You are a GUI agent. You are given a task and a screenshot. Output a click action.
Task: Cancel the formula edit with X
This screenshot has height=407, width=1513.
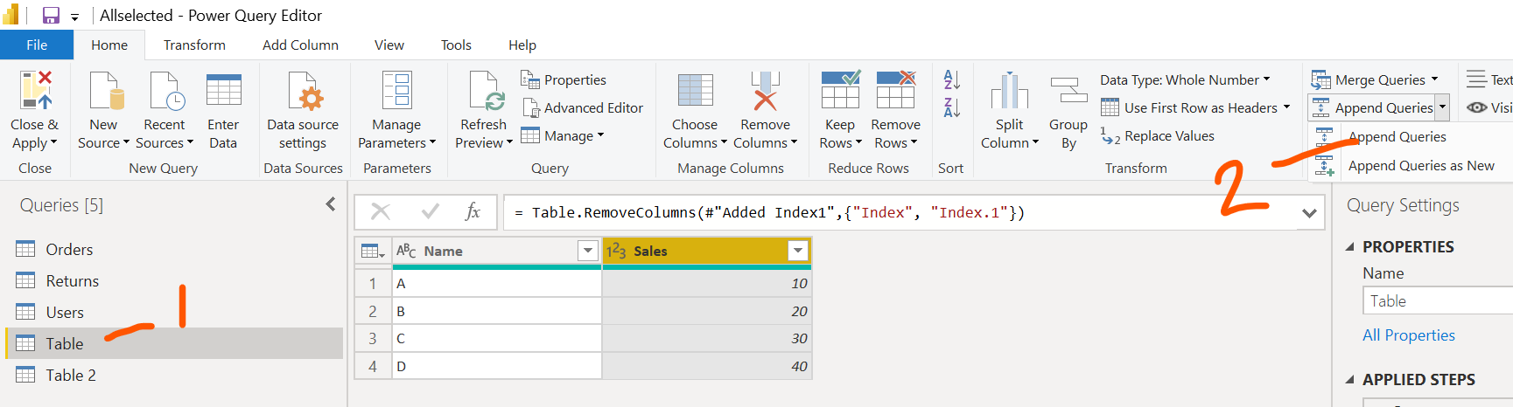click(381, 211)
